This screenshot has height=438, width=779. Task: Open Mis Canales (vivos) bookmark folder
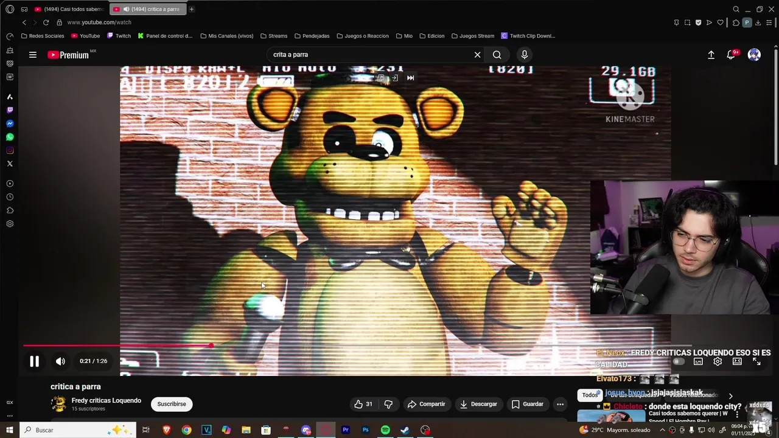point(226,36)
